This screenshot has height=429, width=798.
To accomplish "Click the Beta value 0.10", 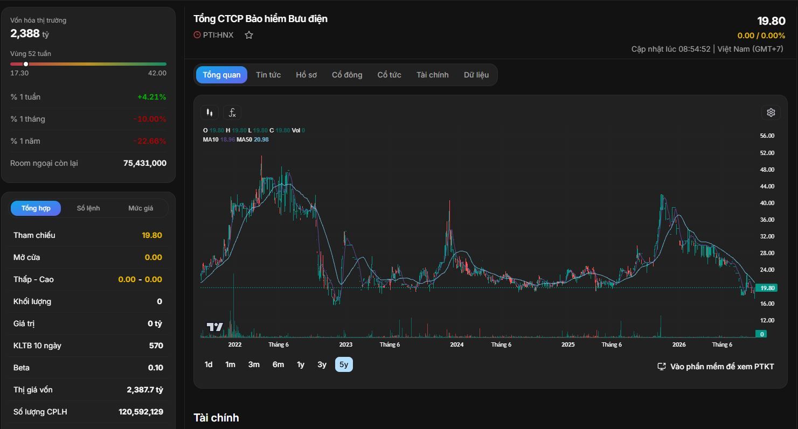I will pos(155,368).
